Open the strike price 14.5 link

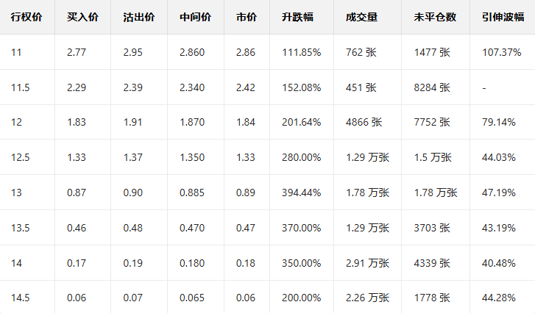(20, 298)
